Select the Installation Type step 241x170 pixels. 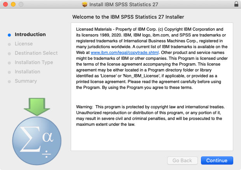[x=34, y=62]
